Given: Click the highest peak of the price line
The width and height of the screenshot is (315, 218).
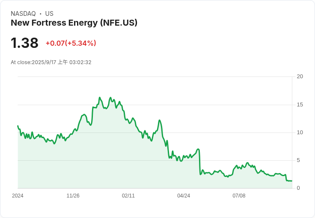Looking at the screenshot, I should click(x=100, y=97).
